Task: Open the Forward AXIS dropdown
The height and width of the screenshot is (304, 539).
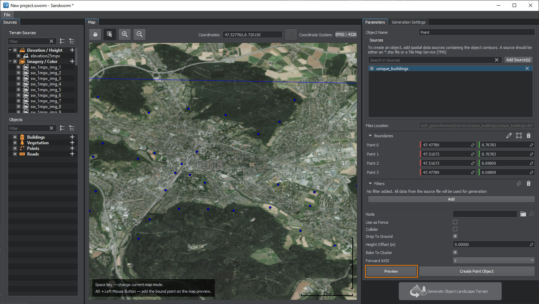Action: 493,260
